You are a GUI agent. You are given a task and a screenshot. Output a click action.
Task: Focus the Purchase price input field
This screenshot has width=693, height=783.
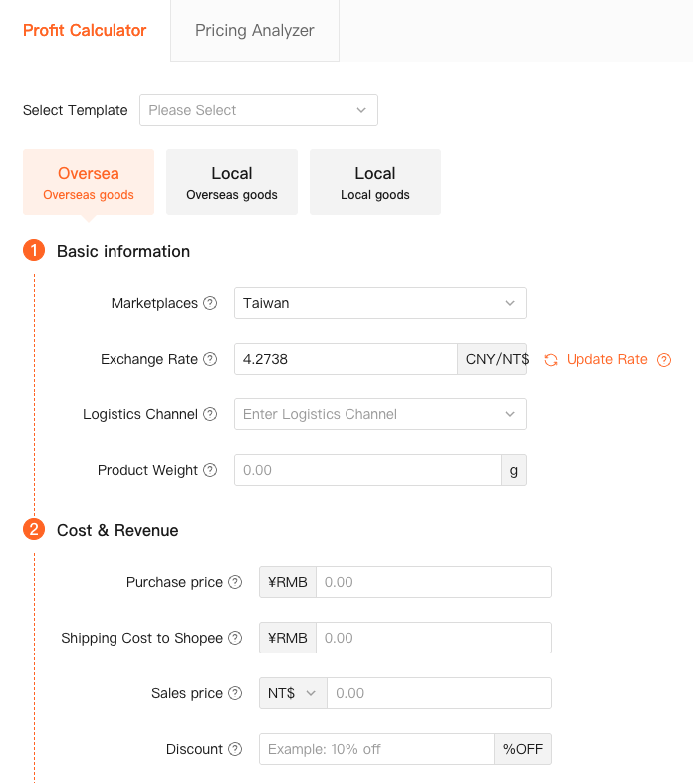tap(433, 582)
